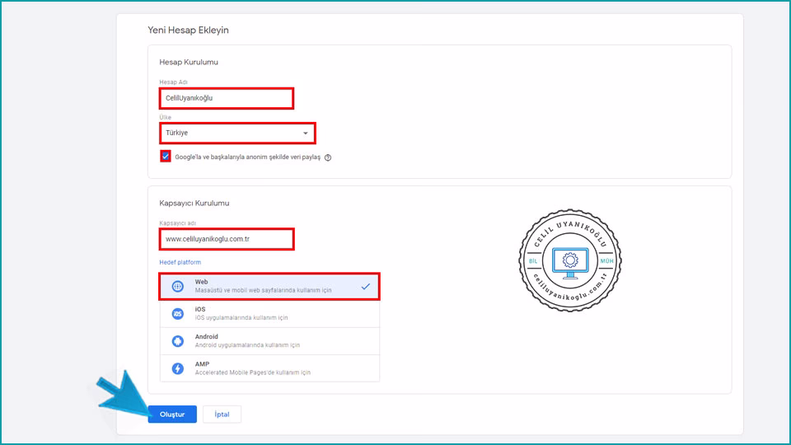This screenshot has height=445, width=791.
Task: Click the Oluştur button
Action: click(172, 415)
